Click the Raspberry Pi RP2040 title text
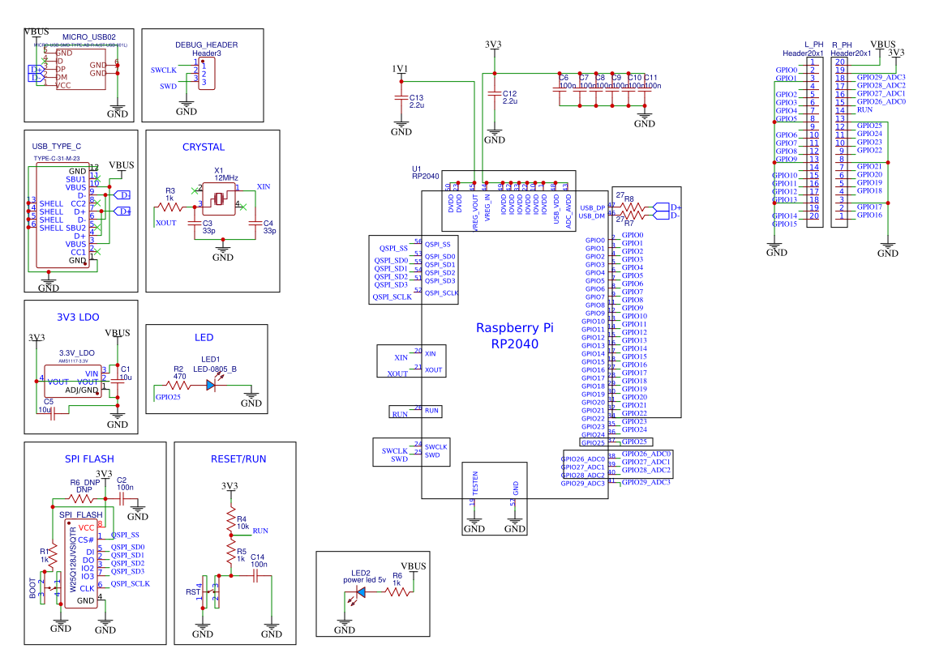Viewport: 948px width, 670px height. click(x=514, y=336)
